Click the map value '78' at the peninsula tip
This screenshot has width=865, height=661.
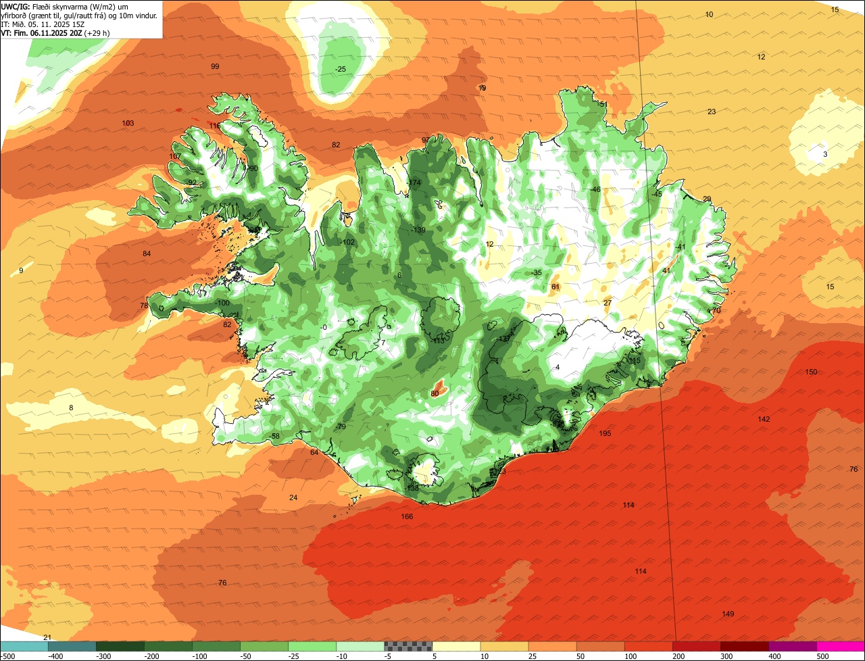(x=143, y=305)
